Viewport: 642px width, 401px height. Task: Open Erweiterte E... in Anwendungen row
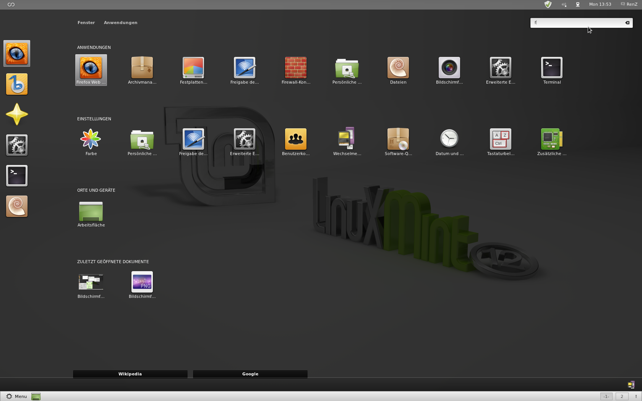501,70
